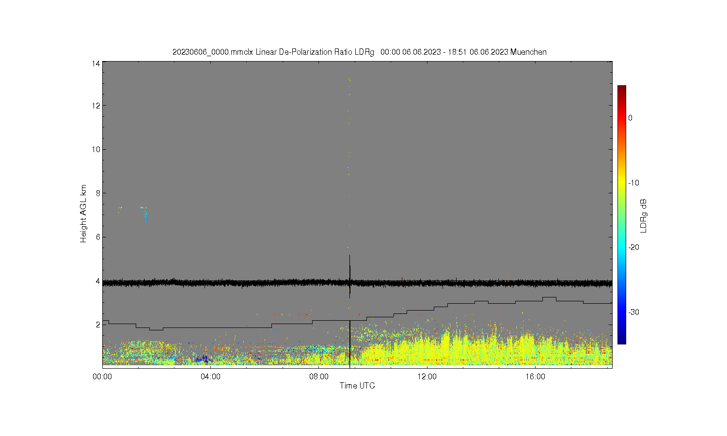Click the dark red top of the colorbar
Viewport: 727px width, 436px height.
pos(622,90)
